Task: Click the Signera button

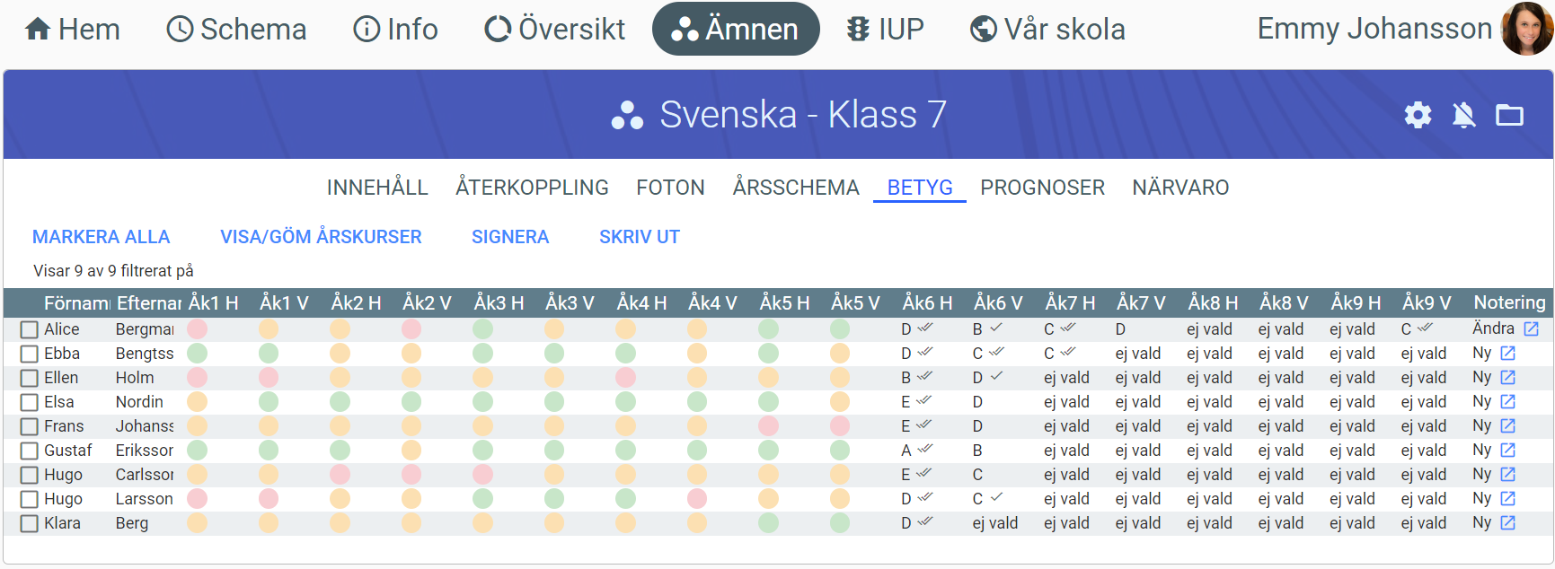Action: [509, 237]
